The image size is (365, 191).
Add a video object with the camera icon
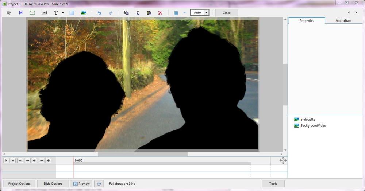click(x=9, y=13)
